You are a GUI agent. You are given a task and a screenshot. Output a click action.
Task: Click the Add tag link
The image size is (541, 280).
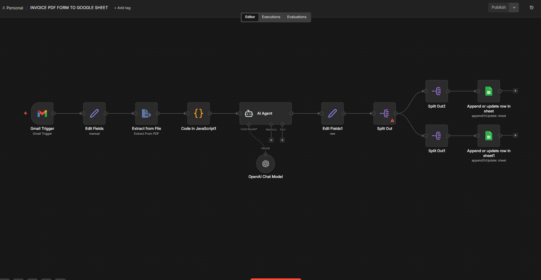122,8
